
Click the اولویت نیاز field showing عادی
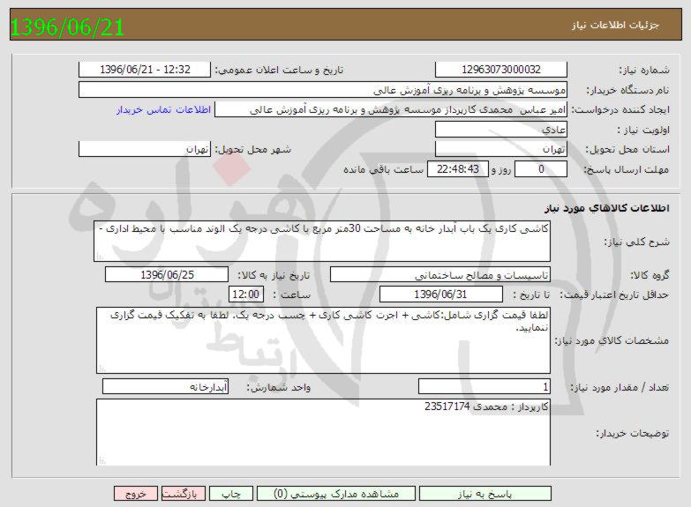click(501, 130)
